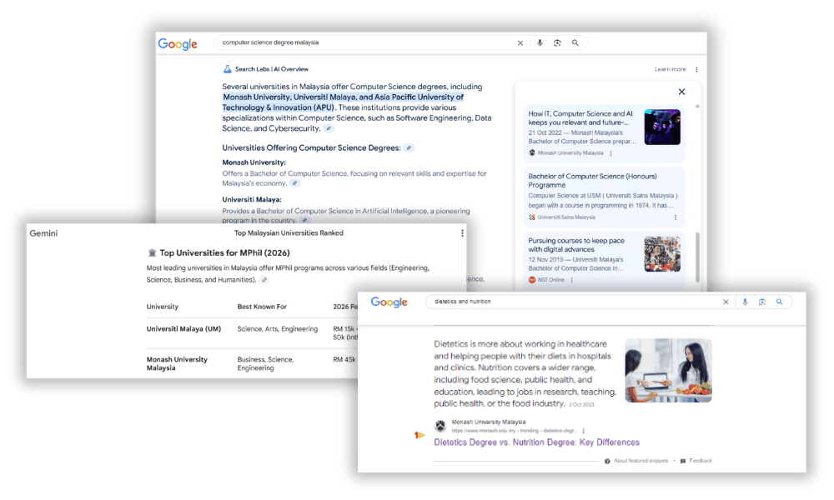This screenshot has width=834, height=500.
Task: Click the 'Learn more' link in AI Overview
Action: coord(670,69)
